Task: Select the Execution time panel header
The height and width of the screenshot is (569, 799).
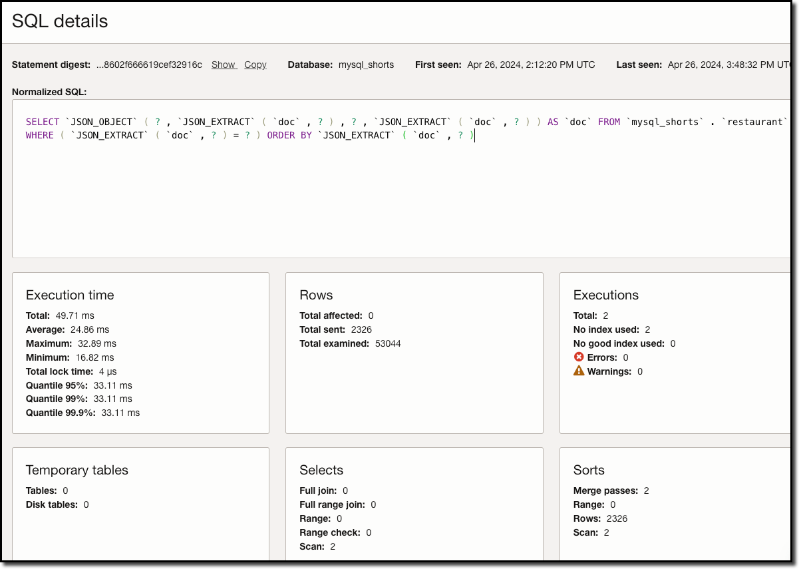Action: coord(70,295)
